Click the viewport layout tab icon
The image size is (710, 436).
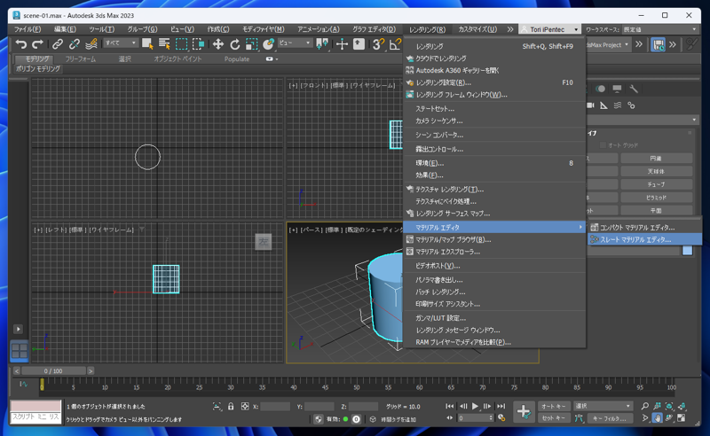coord(20,351)
